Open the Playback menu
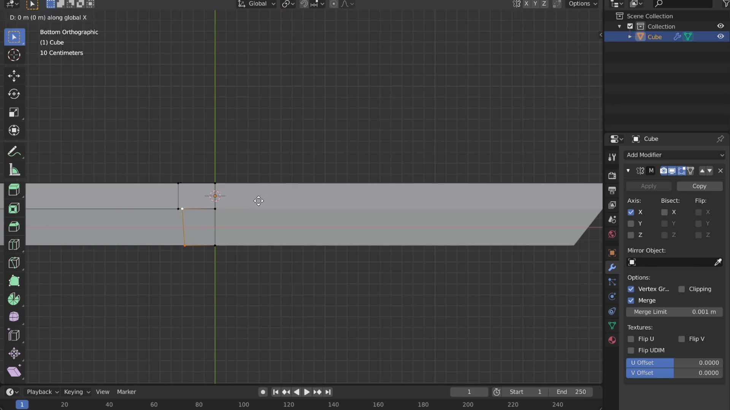This screenshot has height=410, width=730. click(x=40, y=392)
